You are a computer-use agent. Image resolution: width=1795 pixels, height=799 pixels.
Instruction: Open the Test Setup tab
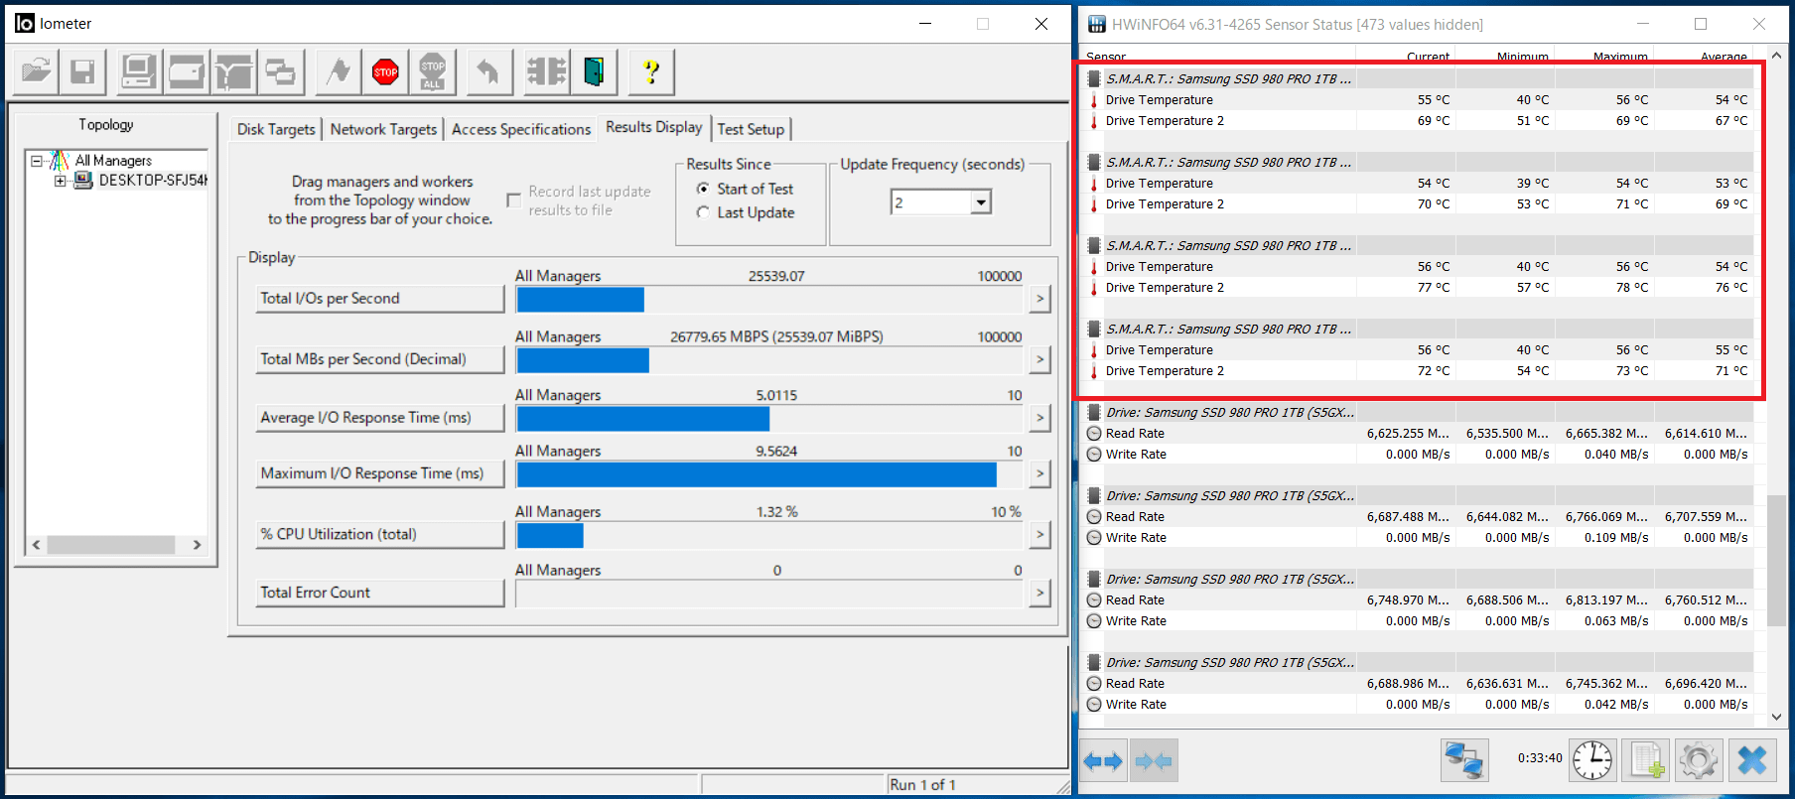(x=751, y=129)
